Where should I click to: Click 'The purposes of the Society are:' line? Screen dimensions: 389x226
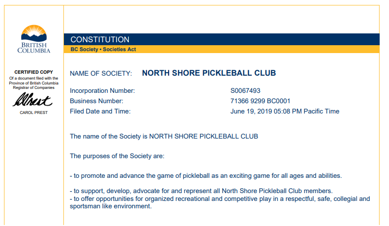(117, 156)
